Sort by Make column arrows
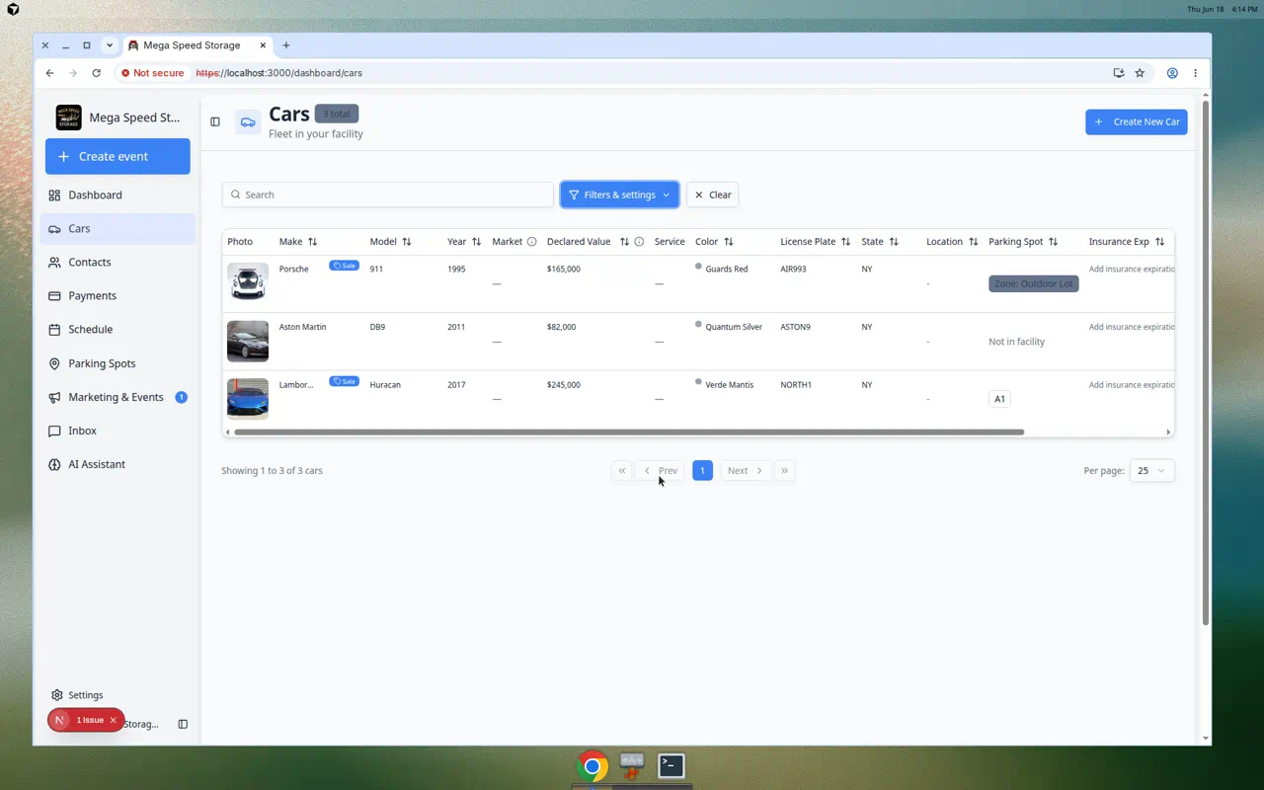The height and width of the screenshot is (790, 1264). click(313, 242)
